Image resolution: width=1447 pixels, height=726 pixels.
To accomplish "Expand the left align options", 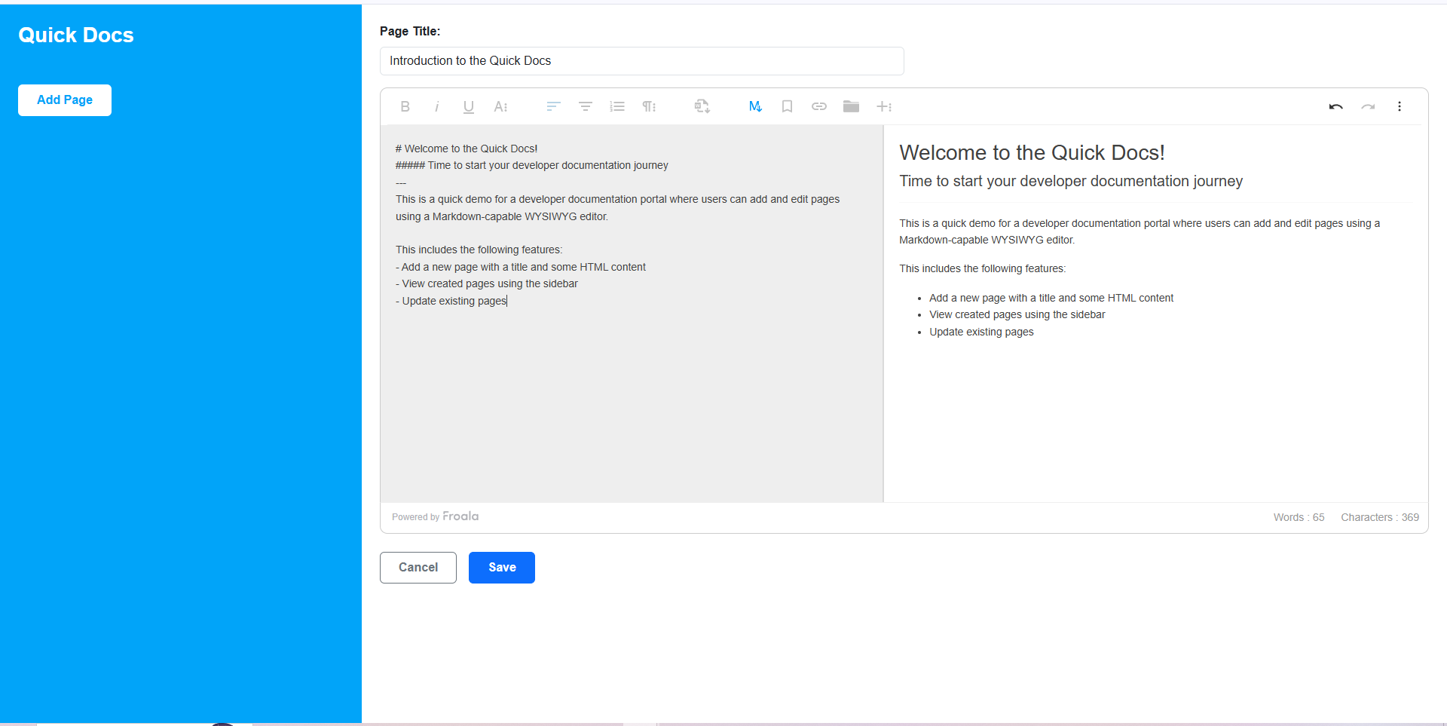I will click(552, 106).
